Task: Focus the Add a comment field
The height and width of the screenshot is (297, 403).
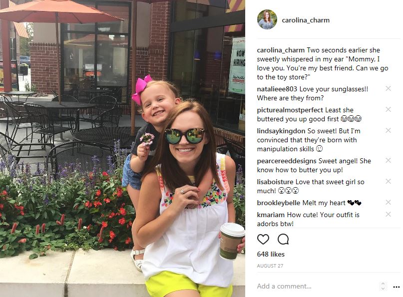Action: [x=317, y=286]
